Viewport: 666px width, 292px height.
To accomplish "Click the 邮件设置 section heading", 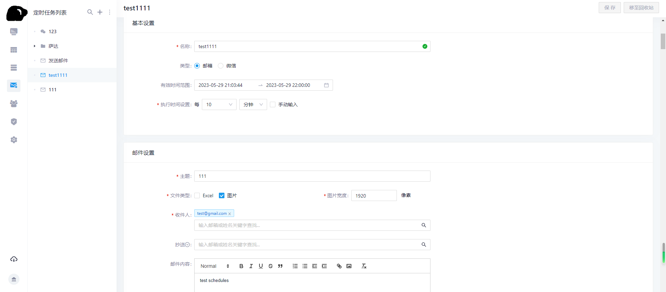I will pos(143,153).
